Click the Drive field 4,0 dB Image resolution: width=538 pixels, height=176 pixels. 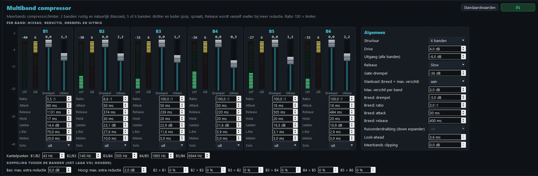pyautogui.click(x=447, y=49)
